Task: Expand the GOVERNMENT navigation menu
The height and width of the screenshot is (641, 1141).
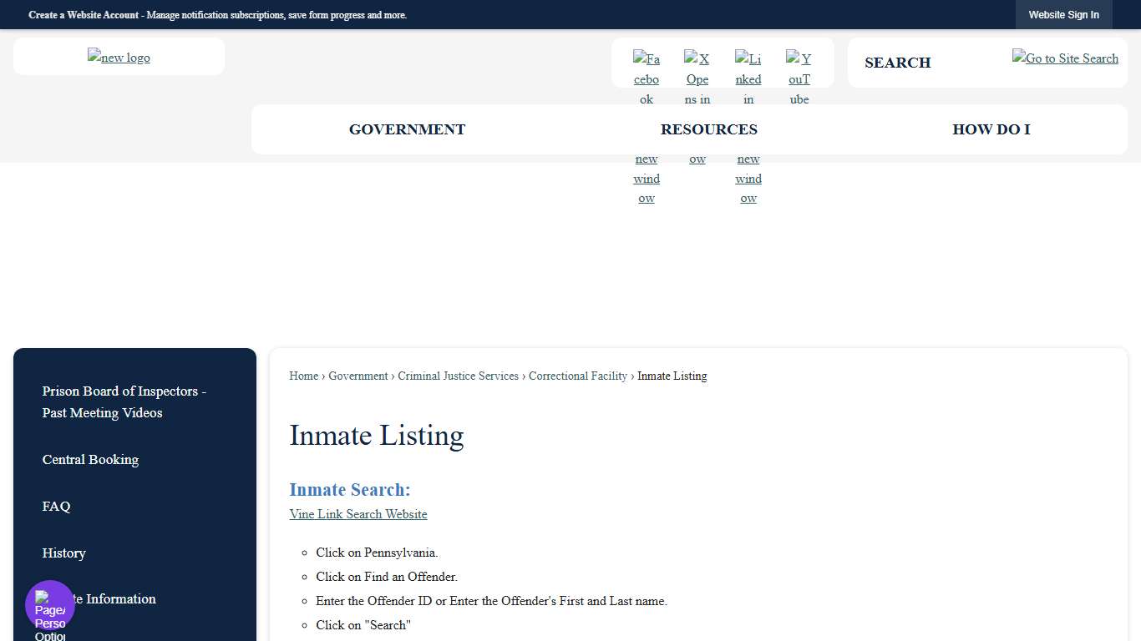Action: pyautogui.click(x=407, y=129)
